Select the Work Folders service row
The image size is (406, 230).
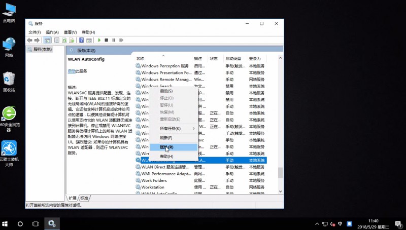coord(201,180)
